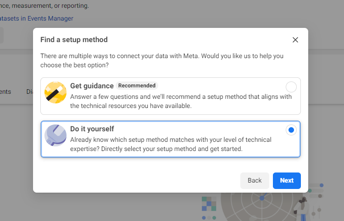
Task: Click the partially hidden tab ending in 'ents'
Action: click(6, 92)
